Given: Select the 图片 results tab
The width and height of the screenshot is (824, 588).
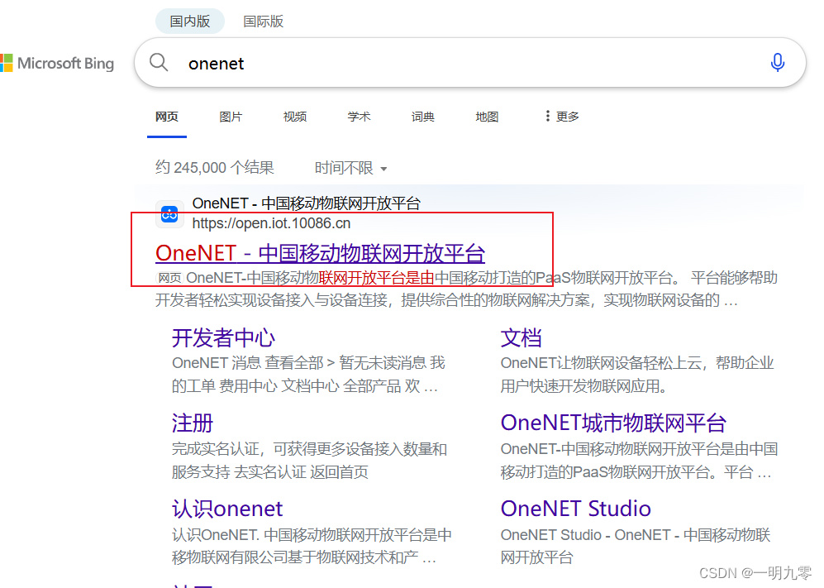Looking at the screenshot, I should point(231,117).
